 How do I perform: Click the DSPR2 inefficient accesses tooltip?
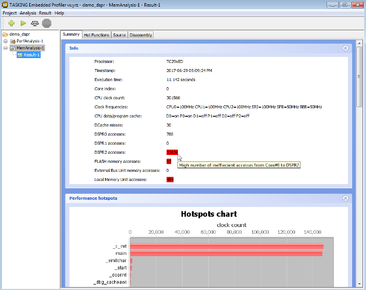pos(239,165)
